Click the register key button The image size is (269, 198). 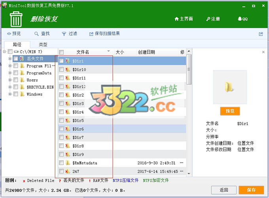[x=213, y=19]
